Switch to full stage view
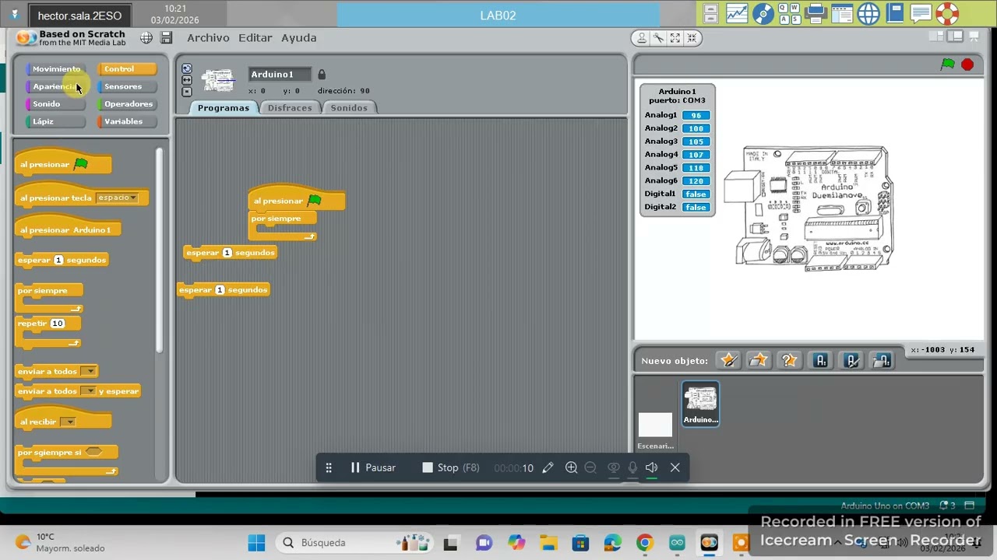997x560 pixels. tap(955, 37)
